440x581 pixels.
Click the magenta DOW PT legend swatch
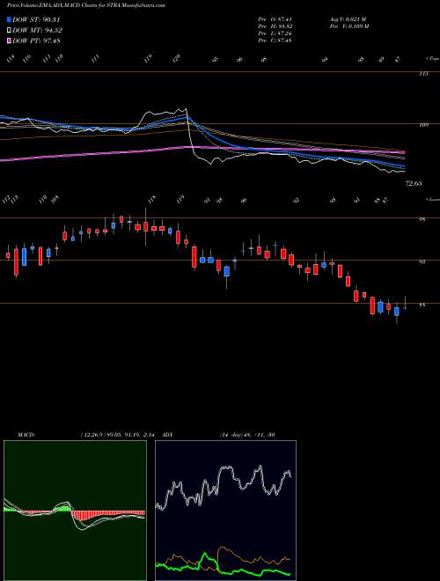[x=10, y=40]
